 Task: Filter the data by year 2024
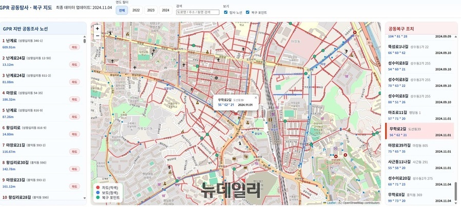pos(165,10)
